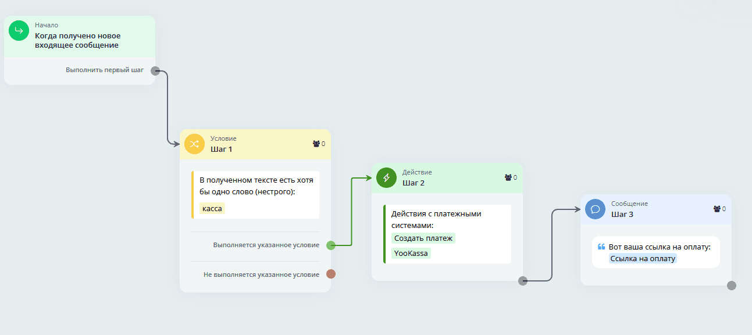Click the 'Создать платеж' action tag
Image resolution: width=752 pixels, height=335 pixels.
pos(423,238)
